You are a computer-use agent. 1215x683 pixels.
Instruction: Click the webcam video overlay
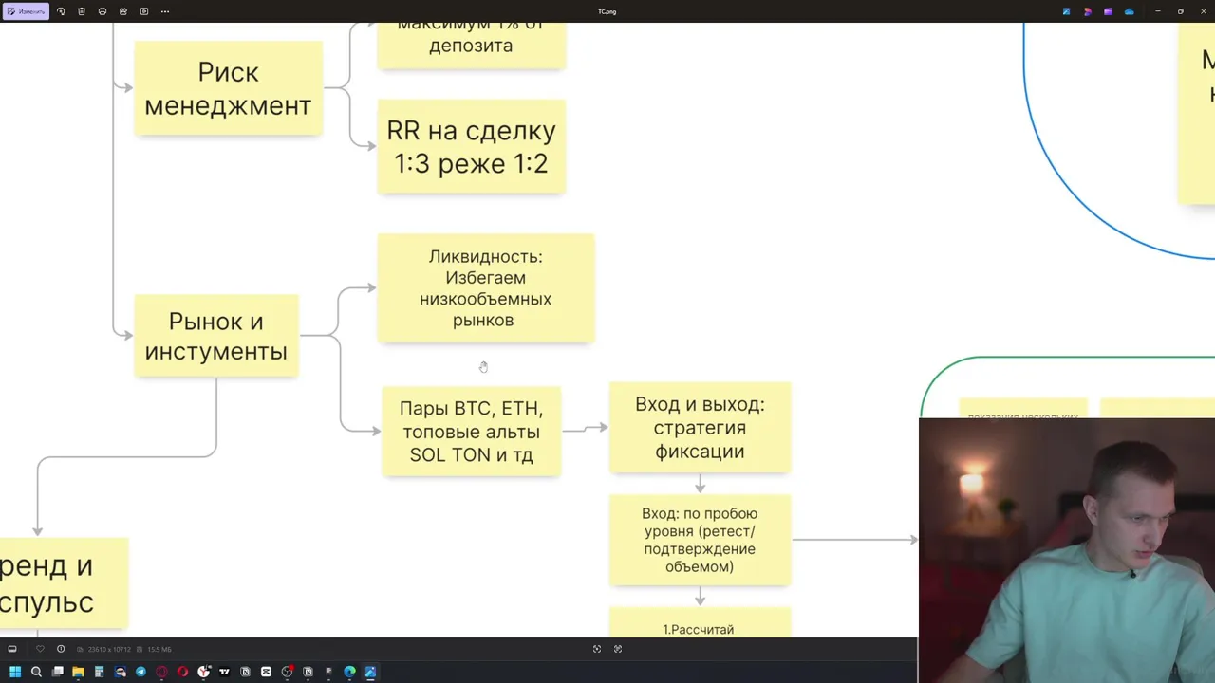(1067, 550)
